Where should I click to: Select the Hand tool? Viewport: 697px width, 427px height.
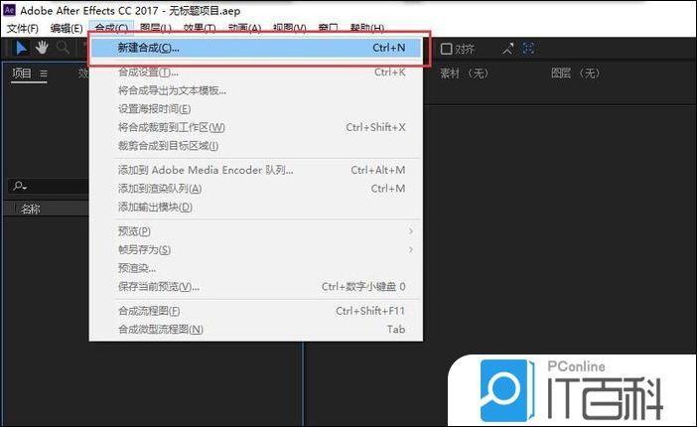point(42,47)
